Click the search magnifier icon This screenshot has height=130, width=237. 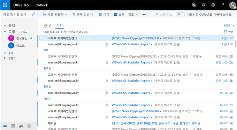click(33, 14)
